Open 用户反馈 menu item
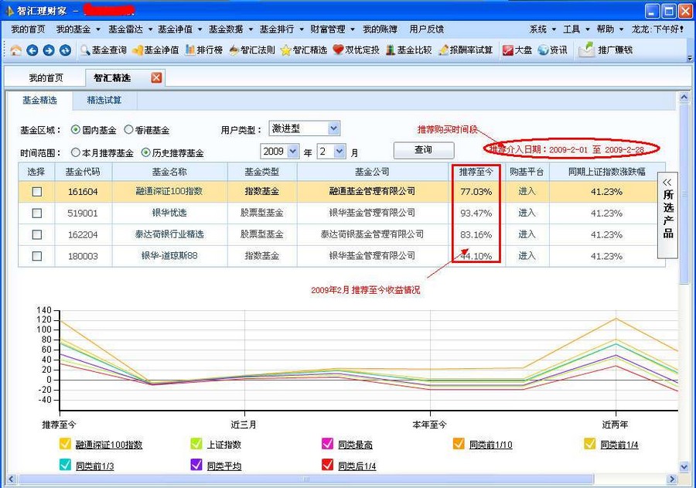 point(427,29)
